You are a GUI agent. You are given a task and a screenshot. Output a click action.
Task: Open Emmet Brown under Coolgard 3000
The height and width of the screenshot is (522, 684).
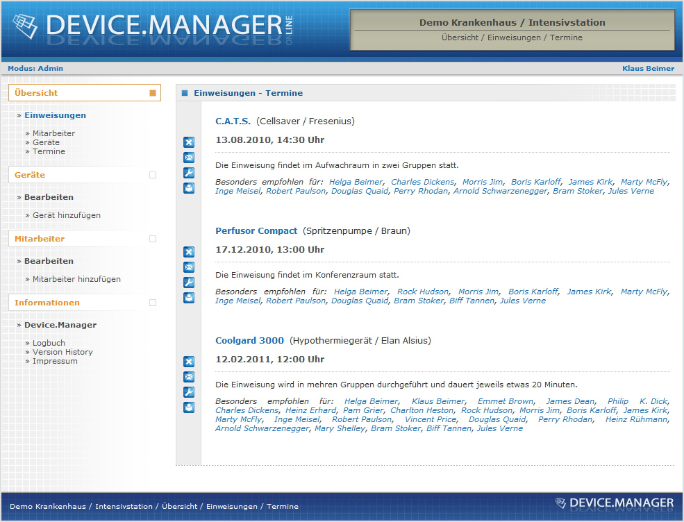click(x=505, y=401)
